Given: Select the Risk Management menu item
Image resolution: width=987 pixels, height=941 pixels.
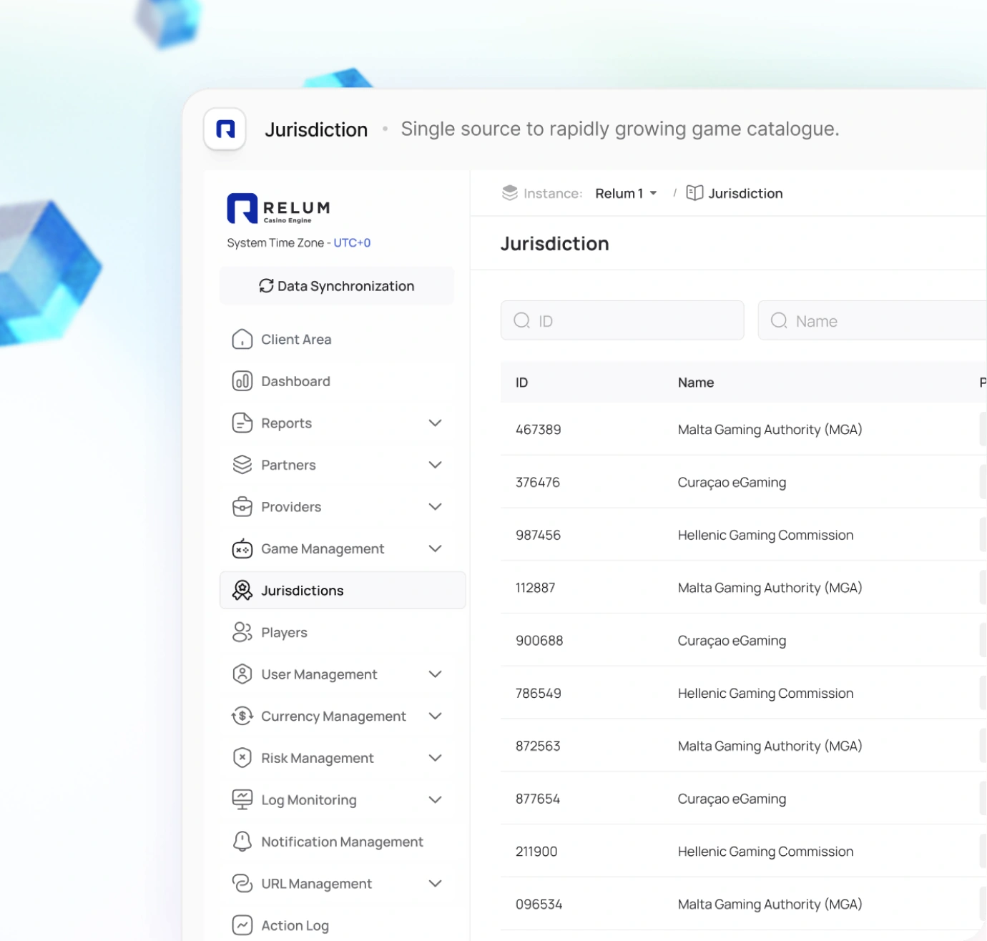Looking at the screenshot, I should point(337,758).
